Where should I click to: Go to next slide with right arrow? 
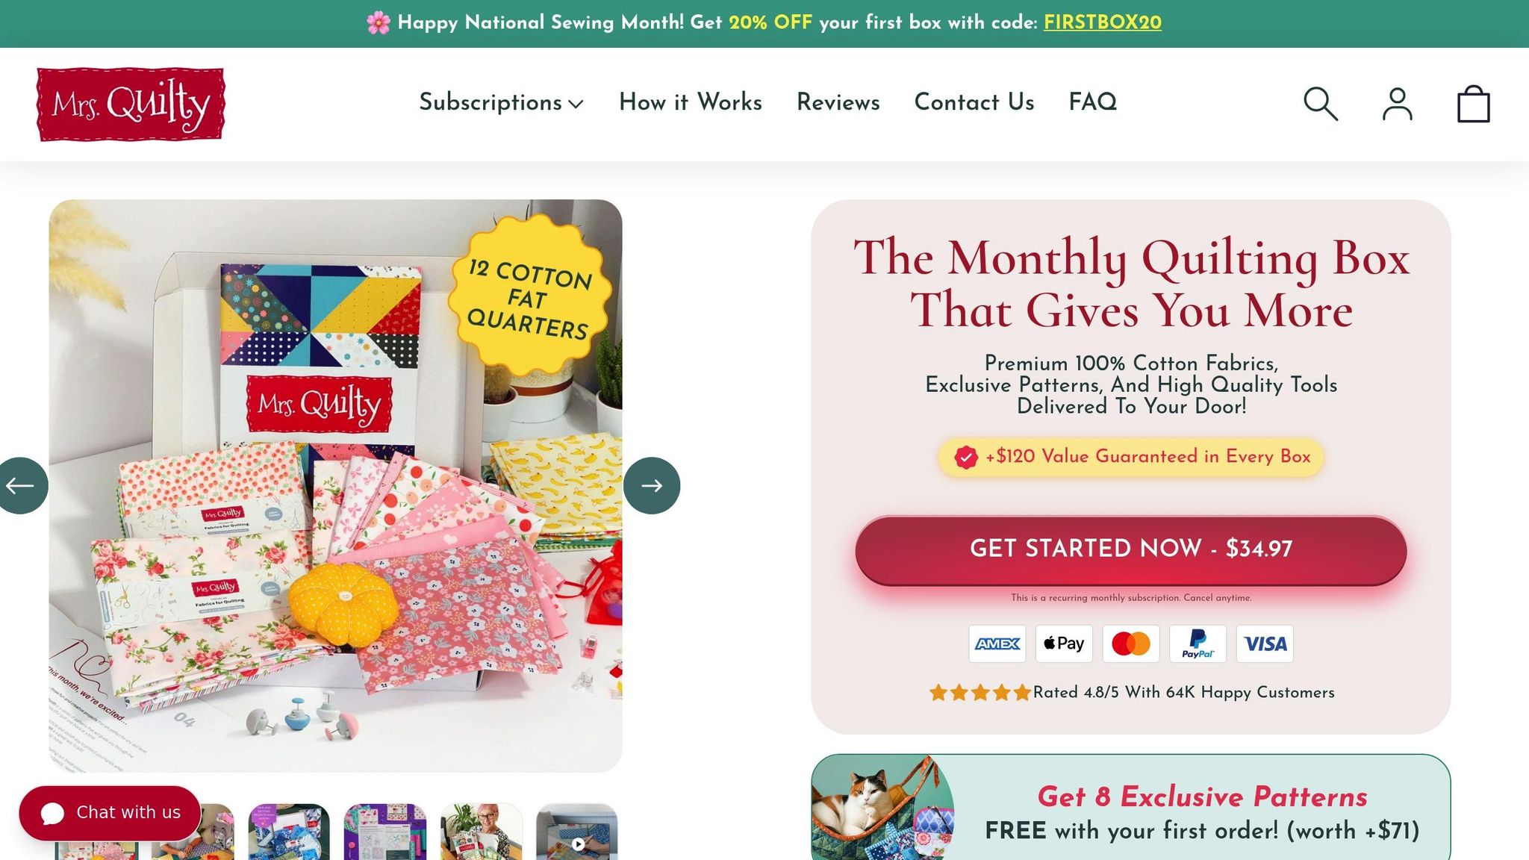[x=652, y=486]
